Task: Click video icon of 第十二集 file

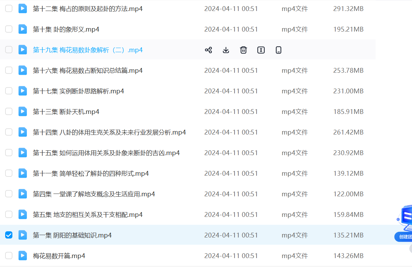Action: tap(23, 9)
